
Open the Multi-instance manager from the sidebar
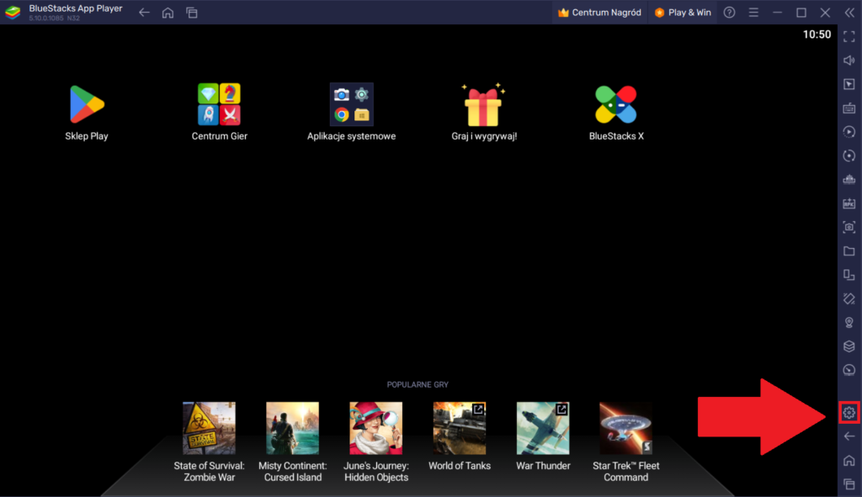coord(849,272)
